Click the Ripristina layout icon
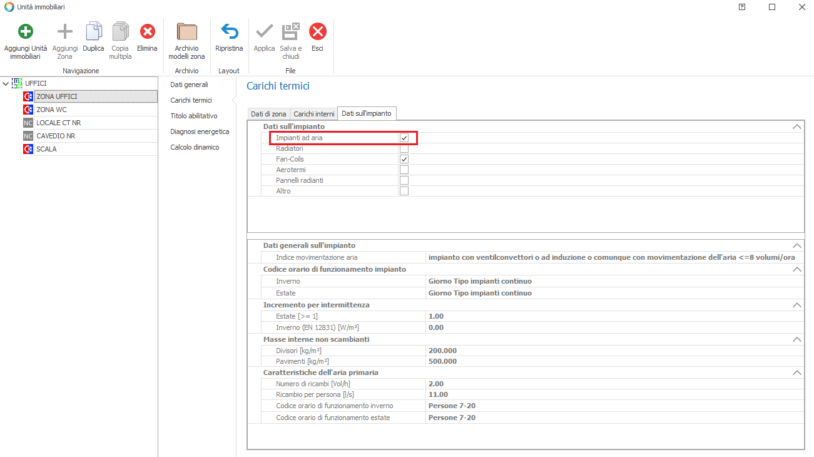 [x=229, y=32]
